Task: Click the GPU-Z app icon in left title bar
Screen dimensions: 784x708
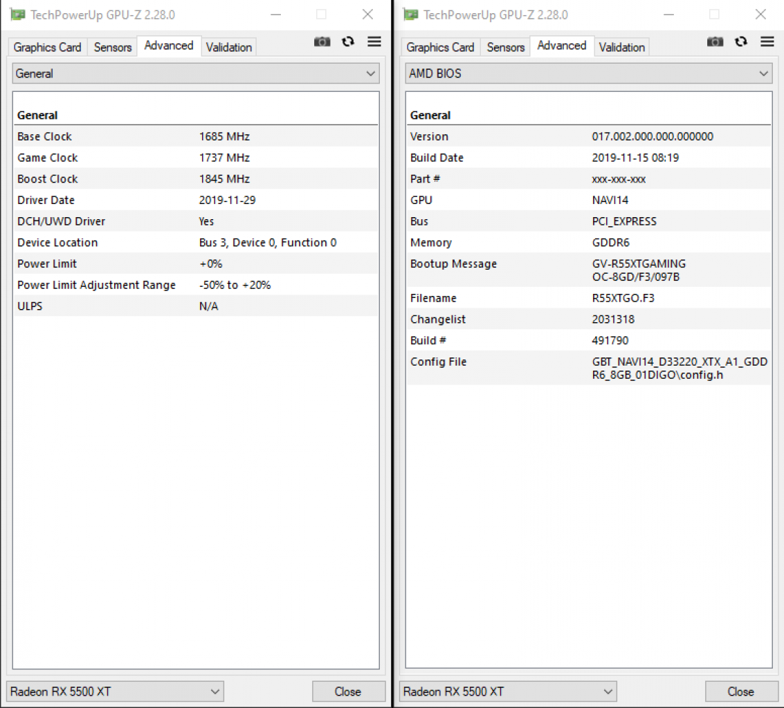Action: (x=17, y=15)
